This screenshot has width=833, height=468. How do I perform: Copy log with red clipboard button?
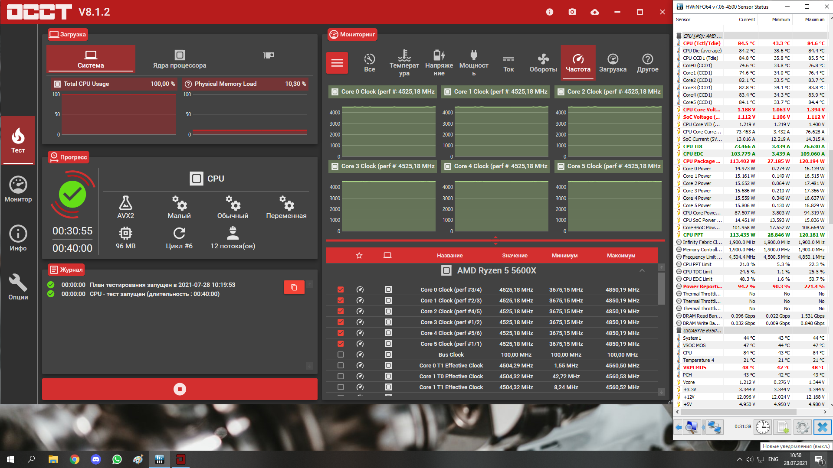(x=294, y=287)
